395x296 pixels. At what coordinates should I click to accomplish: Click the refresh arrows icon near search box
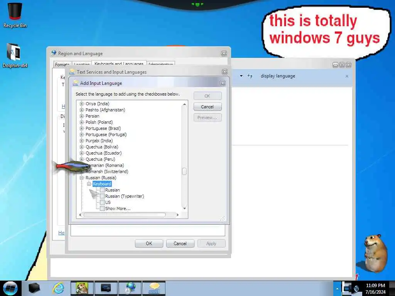[x=250, y=76]
